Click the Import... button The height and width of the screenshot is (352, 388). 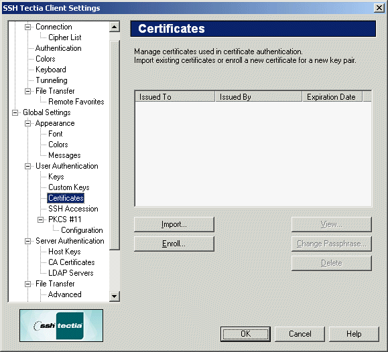point(174,224)
